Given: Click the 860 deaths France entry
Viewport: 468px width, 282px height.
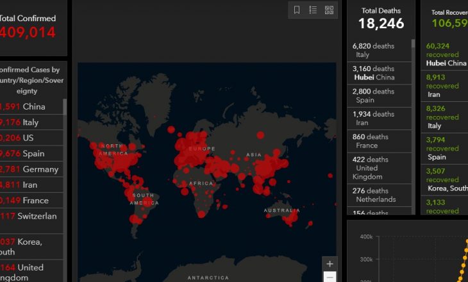Looking at the screenshot, I should [379, 141].
